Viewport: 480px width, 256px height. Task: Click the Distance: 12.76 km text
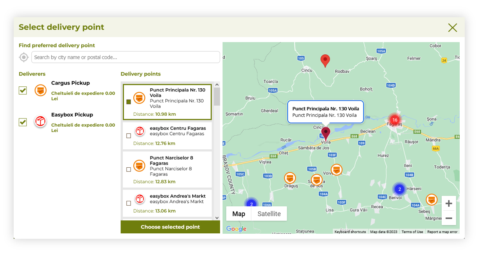point(154,143)
